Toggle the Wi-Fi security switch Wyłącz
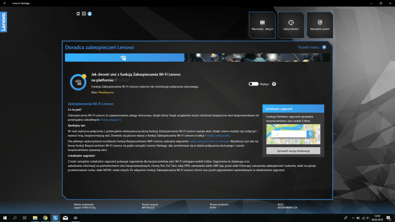Image resolution: width=395 pixels, height=222 pixels. pyautogui.click(x=253, y=84)
